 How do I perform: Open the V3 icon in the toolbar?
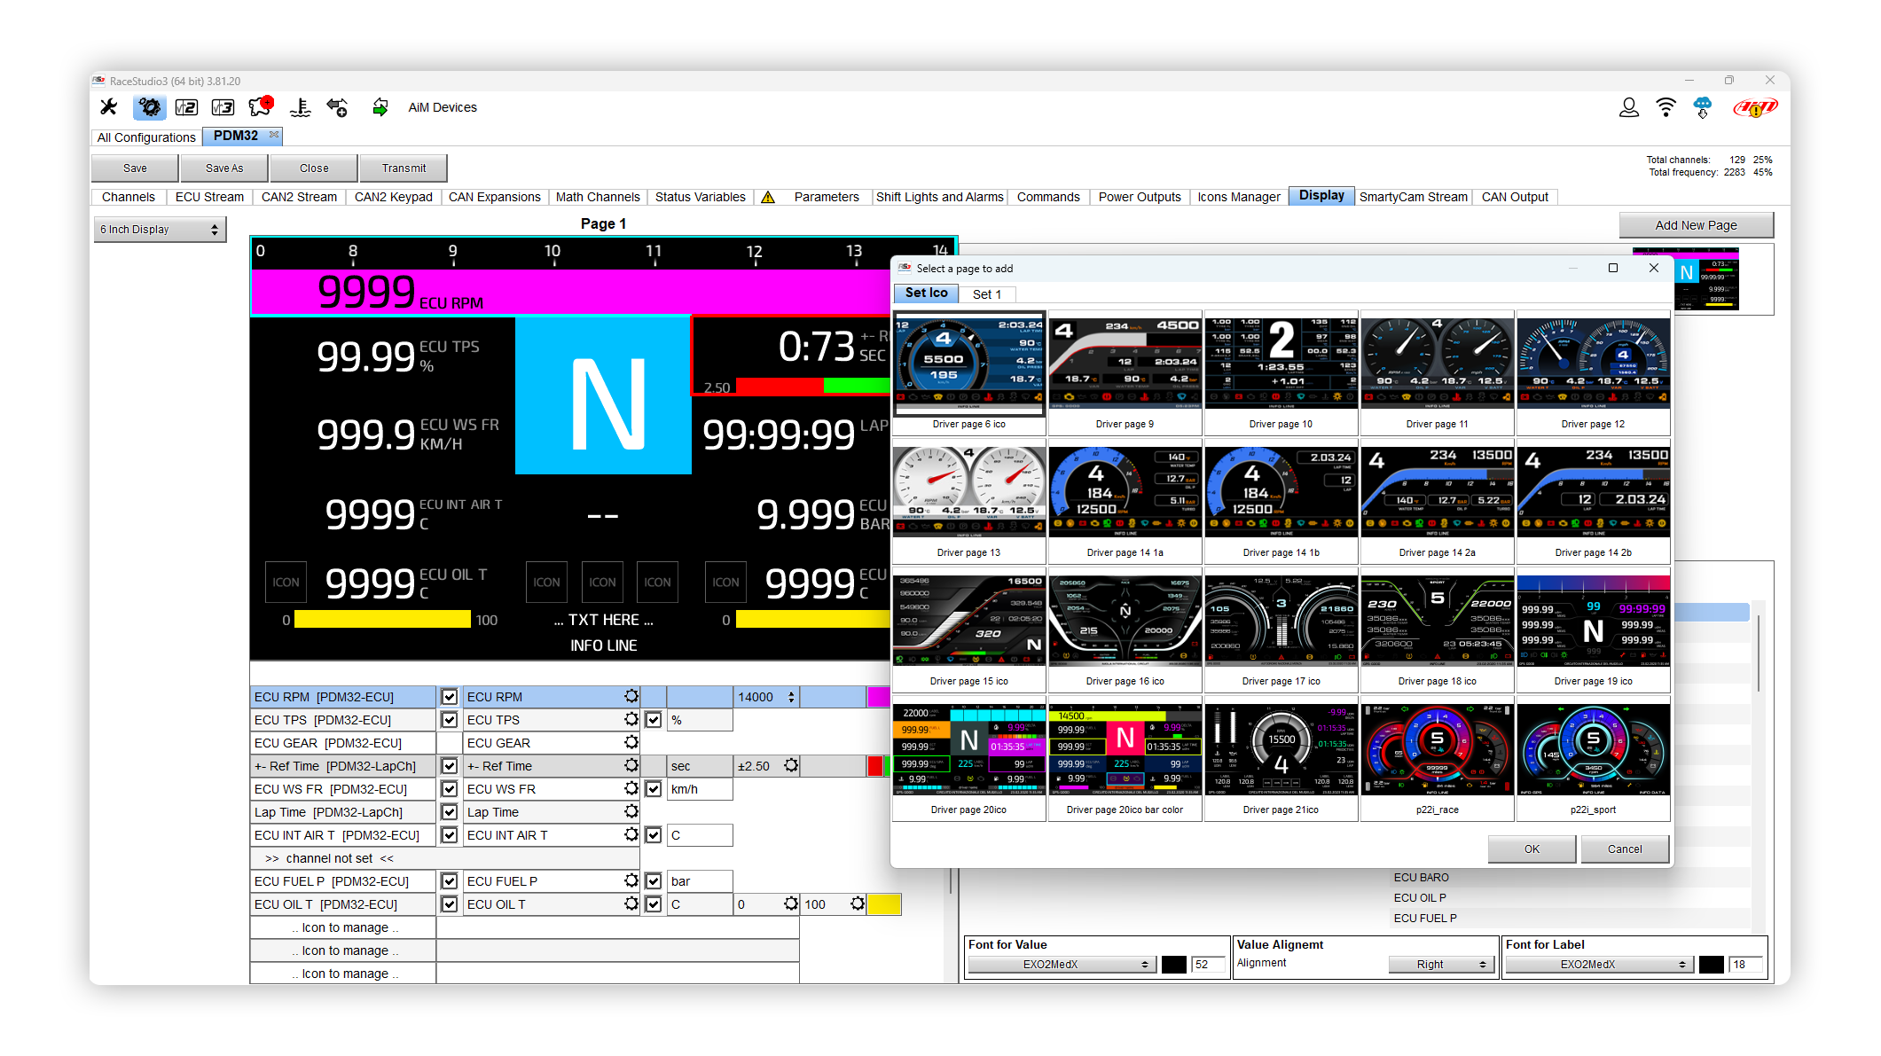point(223,107)
